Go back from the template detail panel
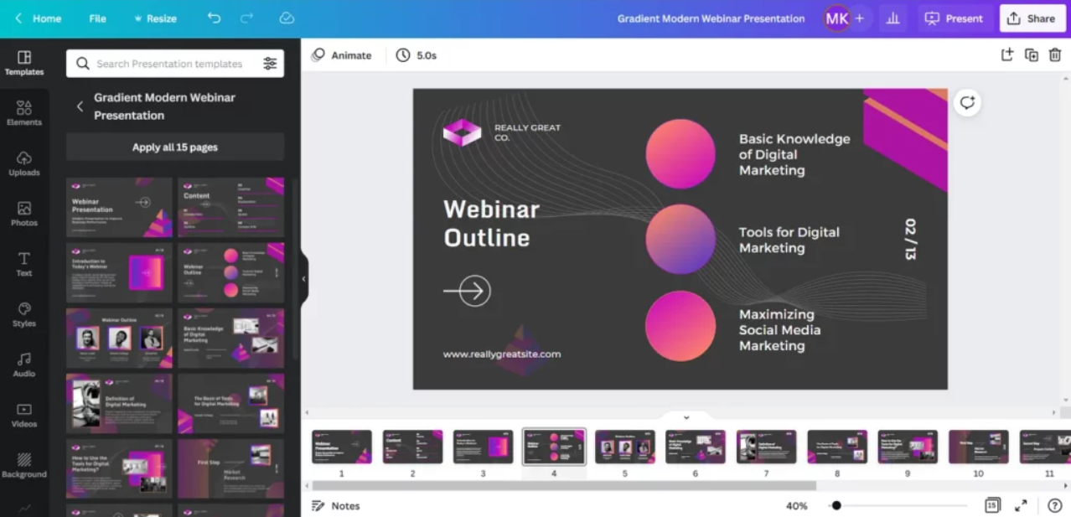 click(80, 106)
